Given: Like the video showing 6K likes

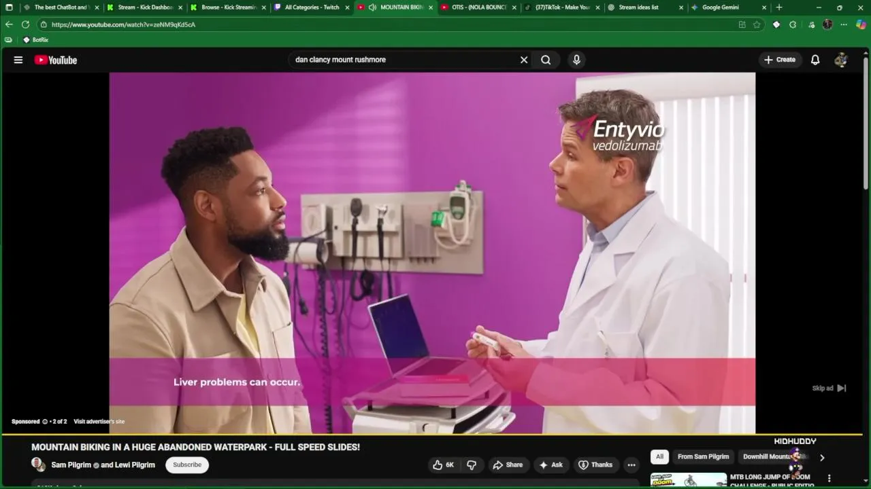Looking at the screenshot, I should (444, 465).
